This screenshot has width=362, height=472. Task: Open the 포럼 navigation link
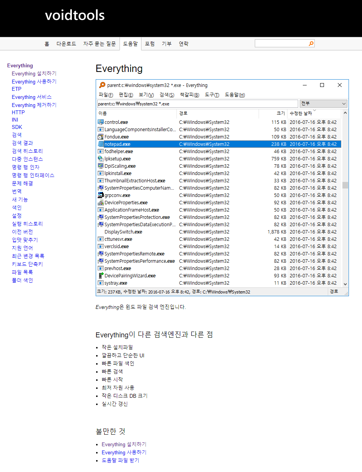[149, 44]
